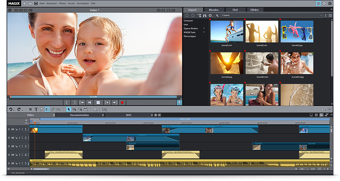This screenshot has width=340, height=181.
Task: Select the mouse pointer tool
Action: (68, 109)
